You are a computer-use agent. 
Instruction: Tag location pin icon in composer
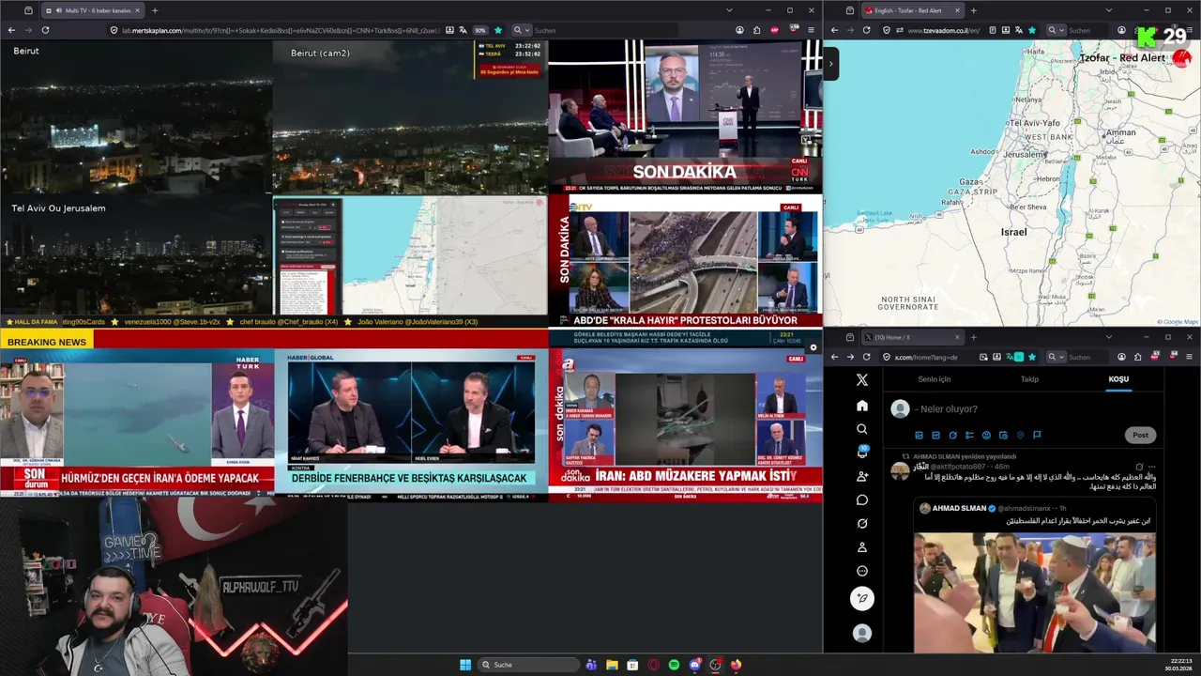click(x=1020, y=435)
